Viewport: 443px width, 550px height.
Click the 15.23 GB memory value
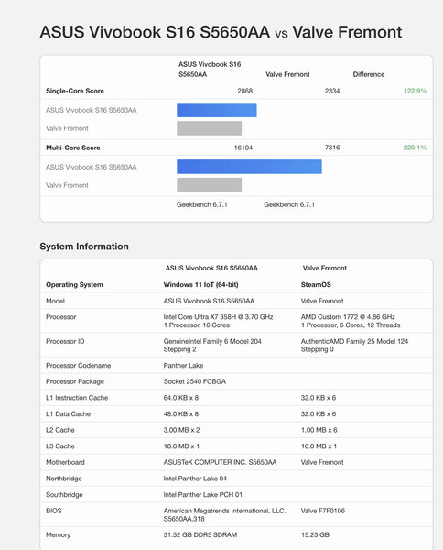(315, 535)
